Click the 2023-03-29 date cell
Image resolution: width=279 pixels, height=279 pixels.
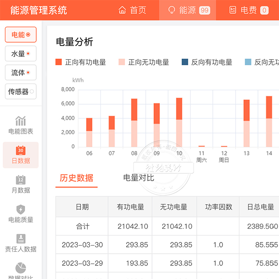click(82, 263)
